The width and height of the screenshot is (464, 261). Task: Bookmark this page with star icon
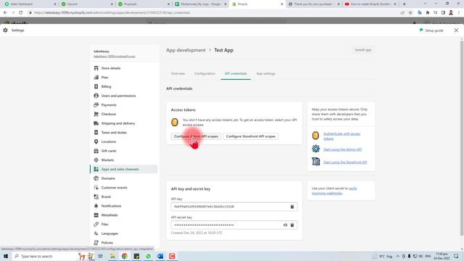(x=410, y=13)
